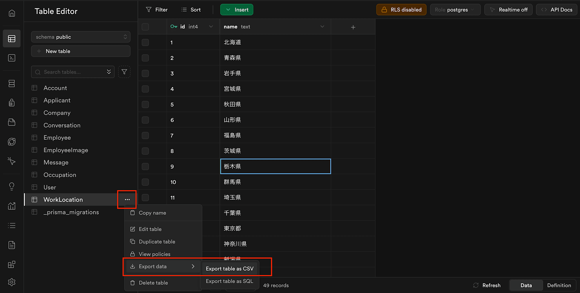Open the API Docs document sidebar icon
The image size is (580, 293).
coord(12,245)
